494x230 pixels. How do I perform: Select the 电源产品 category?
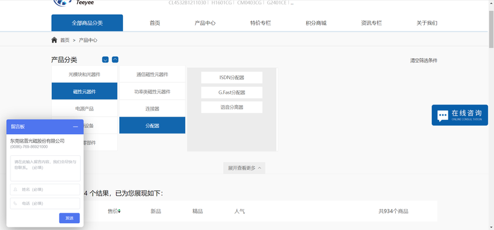(x=85, y=109)
